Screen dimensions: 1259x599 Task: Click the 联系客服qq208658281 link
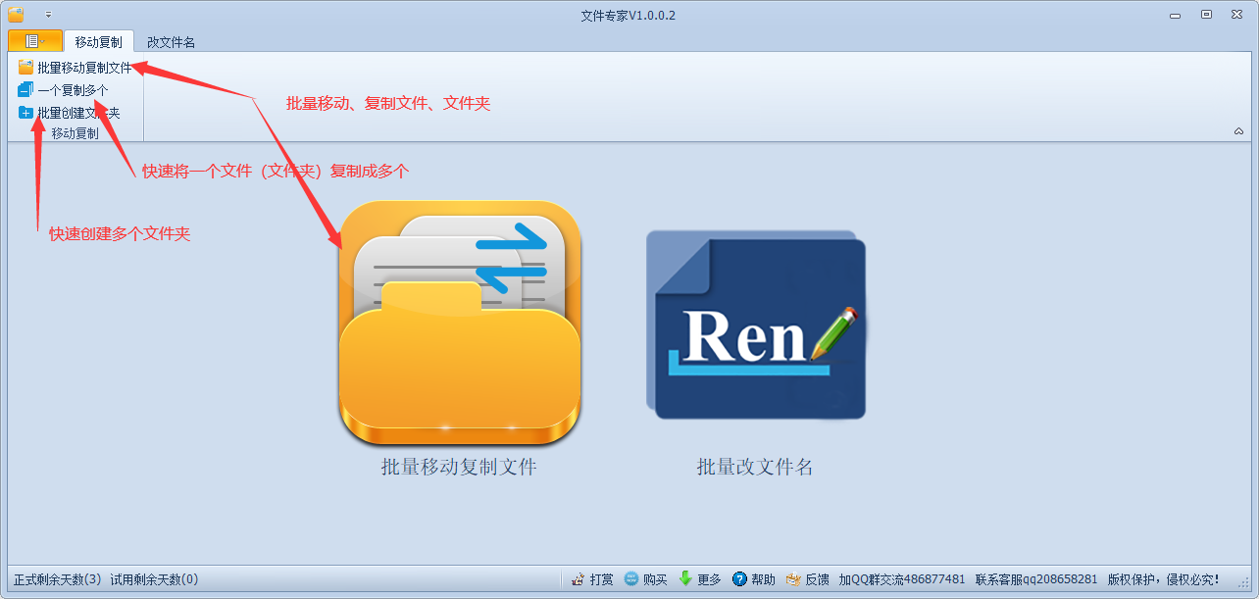coord(1036,579)
